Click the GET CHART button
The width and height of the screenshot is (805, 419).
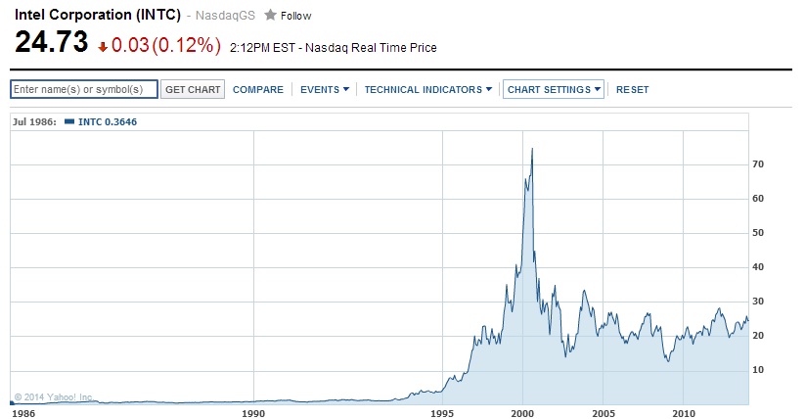(193, 89)
